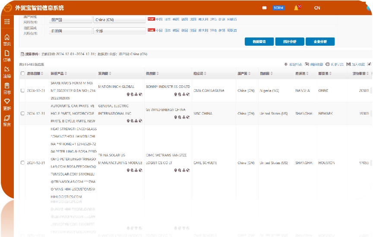The width and height of the screenshot is (373, 237).
Task: Sort by 船公司 column header
Action: [202, 74]
